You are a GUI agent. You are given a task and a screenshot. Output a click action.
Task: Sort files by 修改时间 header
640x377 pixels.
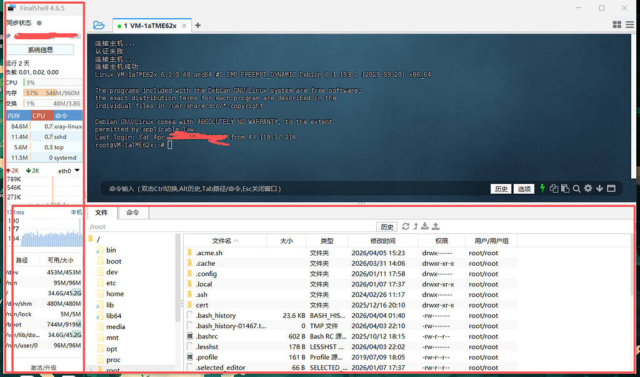[x=382, y=241]
